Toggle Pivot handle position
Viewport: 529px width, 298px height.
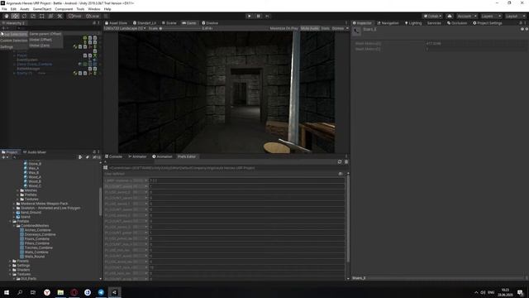point(75,17)
